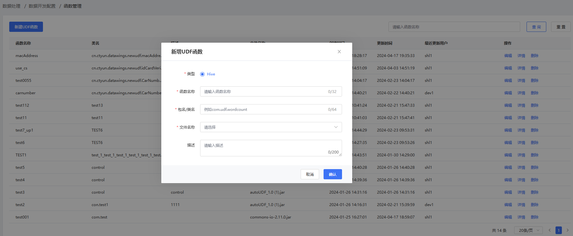573x236 pixels.
Task: Click the commons-io-2.11.0.jar file cell
Action: pyautogui.click(x=270, y=217)
